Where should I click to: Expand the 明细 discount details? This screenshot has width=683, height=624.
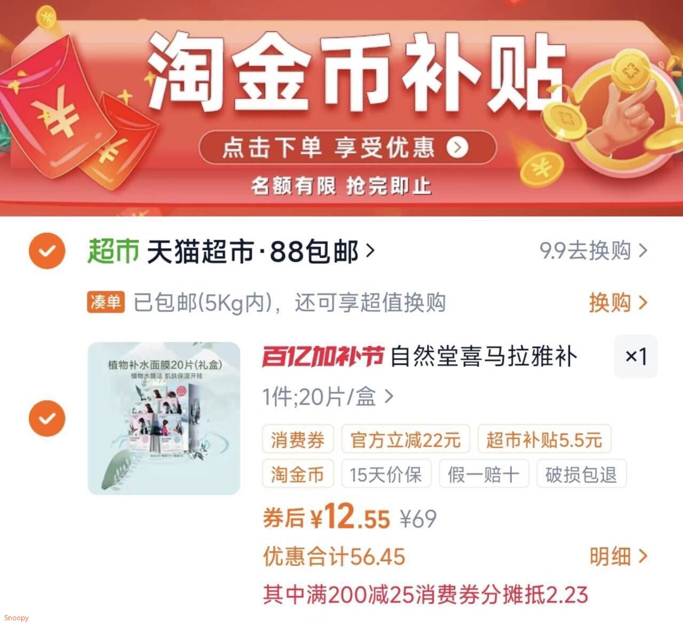(618, 557)
